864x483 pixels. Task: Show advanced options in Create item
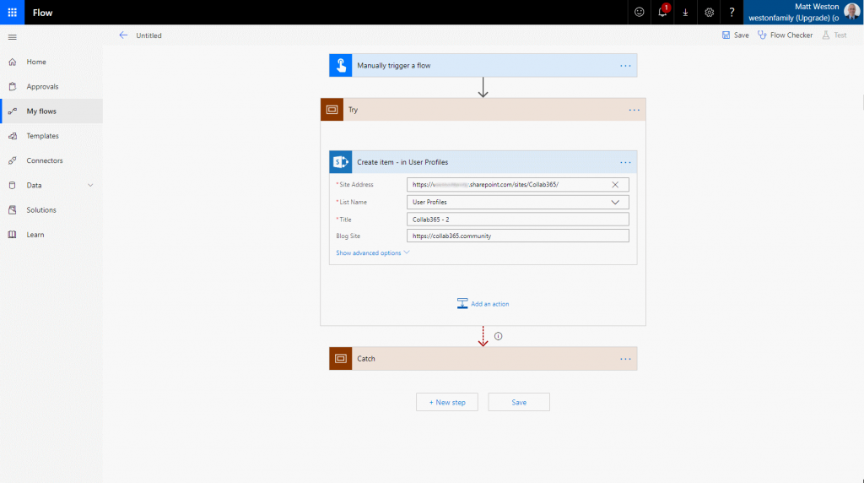pos(372,253)
